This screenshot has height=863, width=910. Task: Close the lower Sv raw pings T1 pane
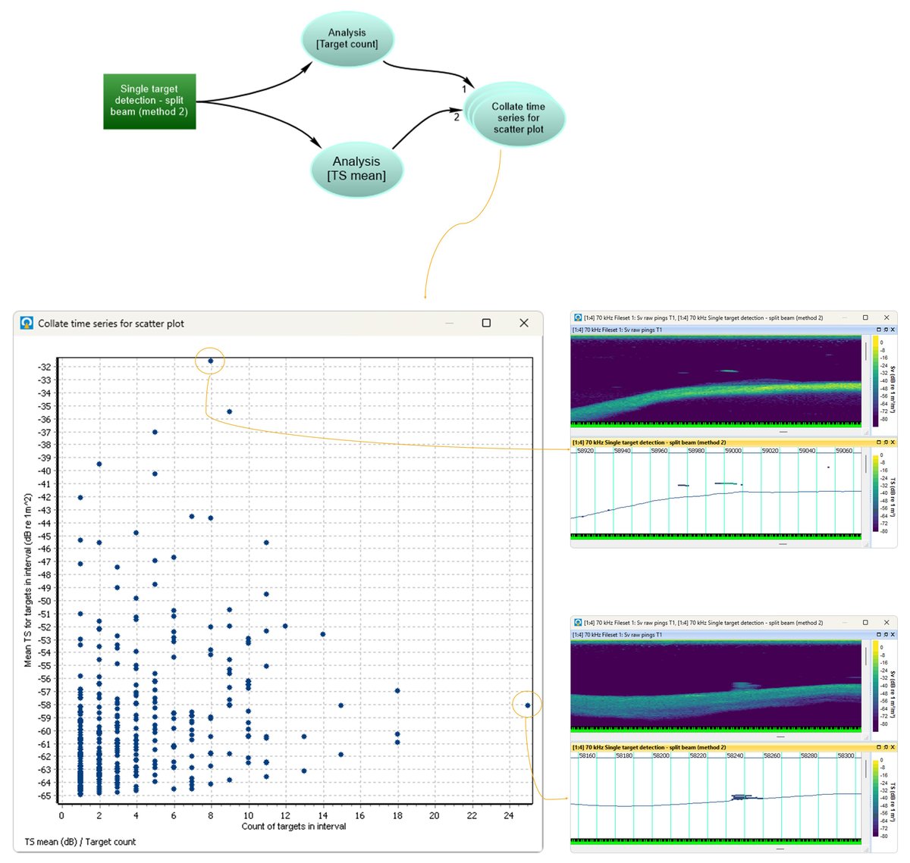tap(893, 635)
